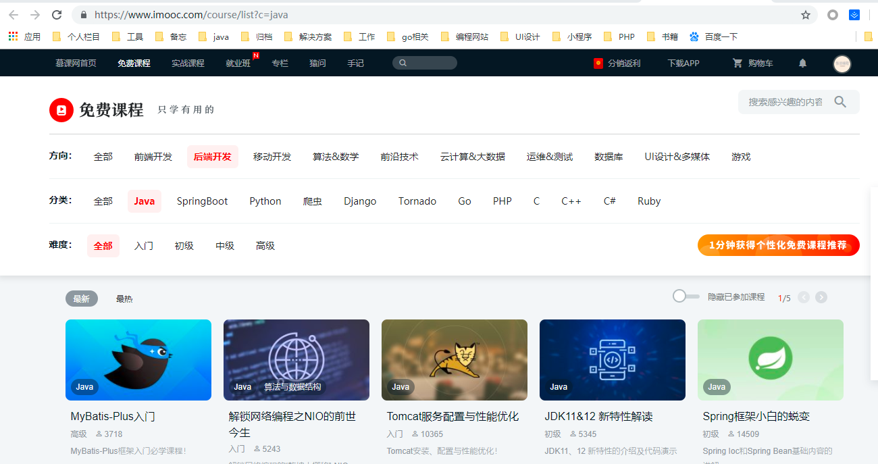Open the shopping cart
Viewport: 878px width, 464px height.
coord(752,63)
